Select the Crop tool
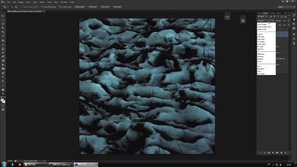The image size is (297, 167). 3,32
